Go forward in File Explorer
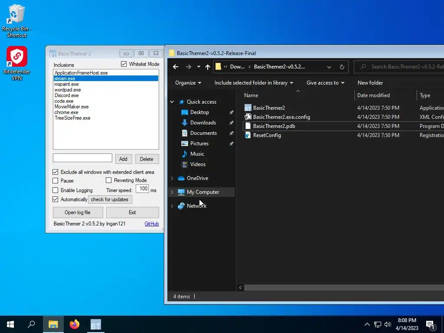444x333 pixels. click(188, 67)
